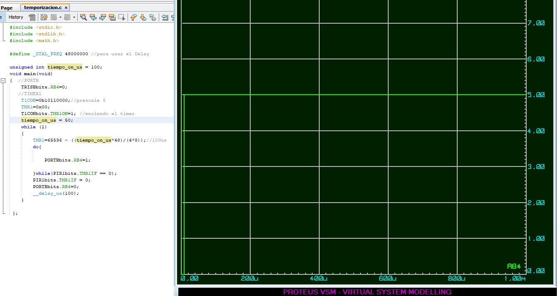This screenshot has width=557, height=296.
Task: Toggle Highlight Search icon
Action: pyautogui.click(x=112, y=17)
